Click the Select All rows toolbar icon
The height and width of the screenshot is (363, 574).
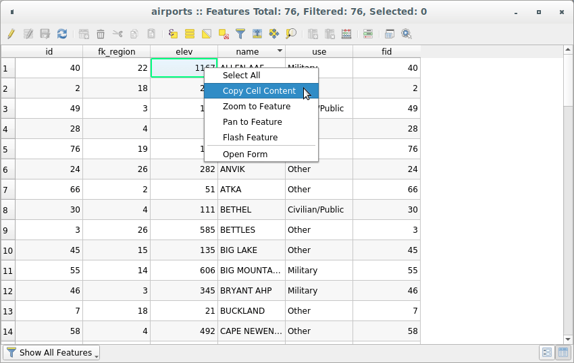pyautogui.click(x=190, y=34)
